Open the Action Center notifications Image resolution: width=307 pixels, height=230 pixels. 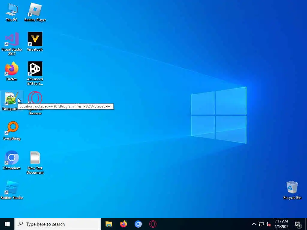298,224
